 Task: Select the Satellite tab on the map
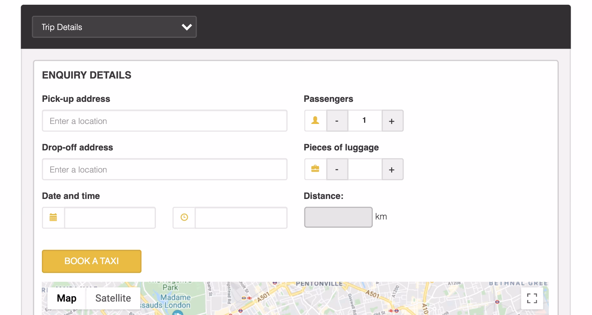click(x=112, y=298)
